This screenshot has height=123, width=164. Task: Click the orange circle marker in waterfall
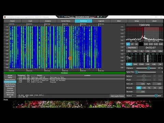70,58
